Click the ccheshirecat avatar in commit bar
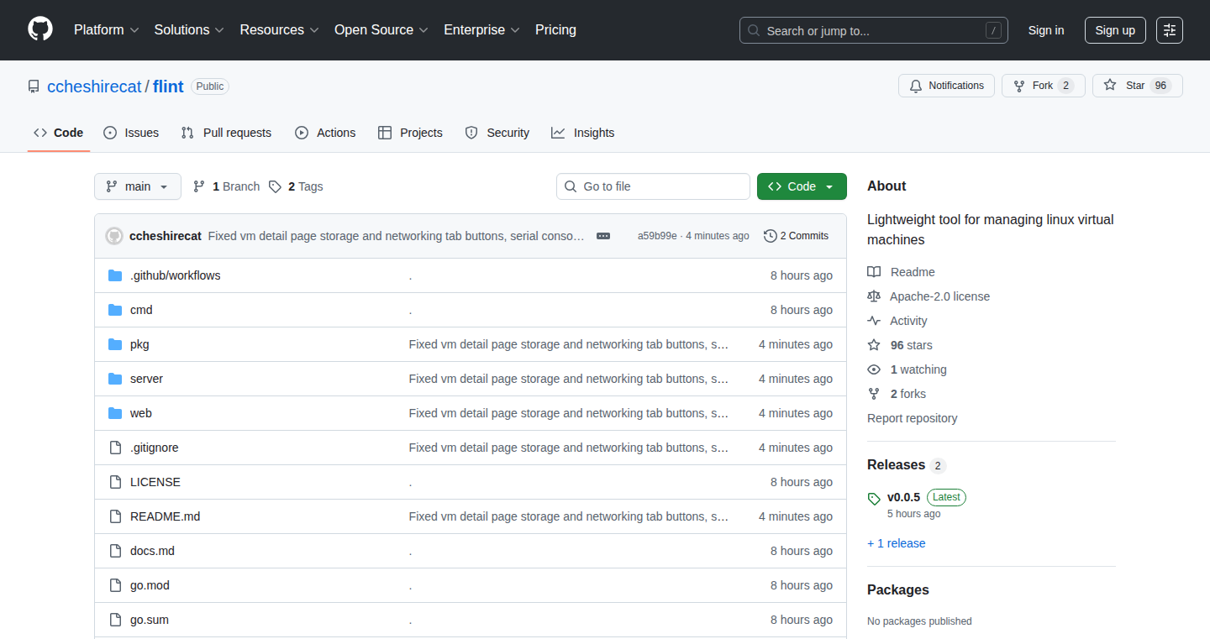1210x639 pixels. click(114, 236)
